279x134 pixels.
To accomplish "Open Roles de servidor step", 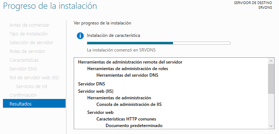I will [27, 51].
